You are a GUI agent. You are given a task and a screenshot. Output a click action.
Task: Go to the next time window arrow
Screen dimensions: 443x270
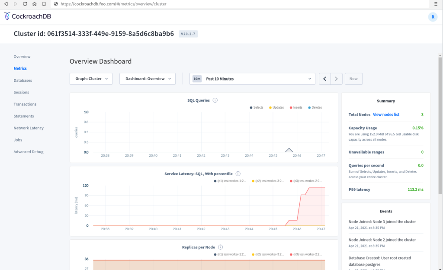coord(336,79)
